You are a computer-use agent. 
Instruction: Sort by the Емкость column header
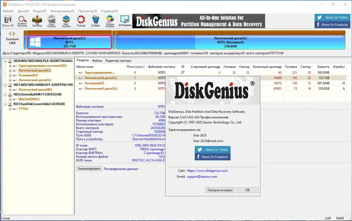tap(323, 67)
